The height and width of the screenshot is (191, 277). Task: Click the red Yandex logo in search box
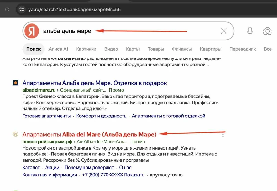click(x=32, y=31)
